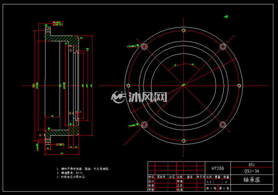Click the standalone QSJ text above QSJ-34
This screenshot has width=278, height=195.
(252, 165)
